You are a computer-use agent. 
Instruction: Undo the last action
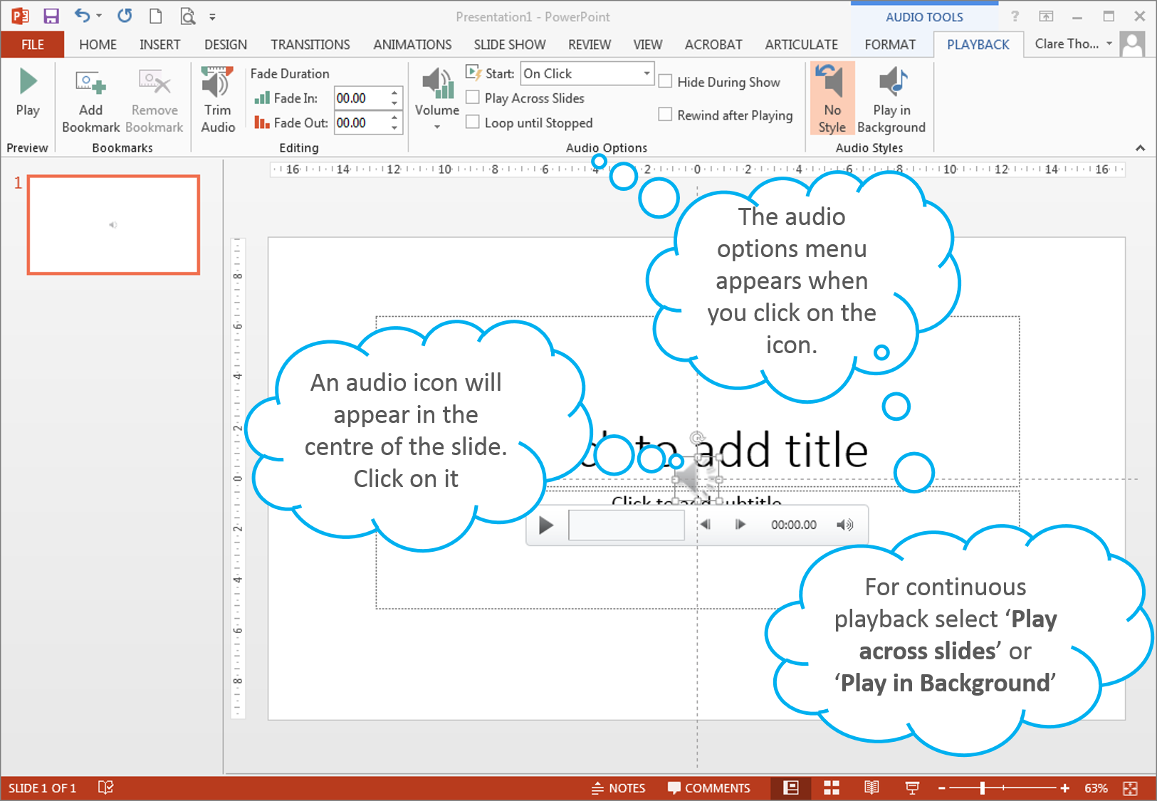coord(83,16)
